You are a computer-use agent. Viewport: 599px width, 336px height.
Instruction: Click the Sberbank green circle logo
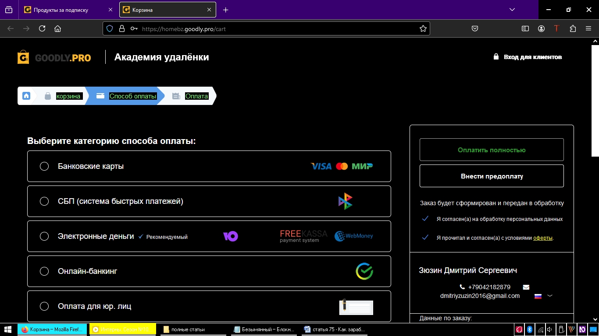pyautogui.click(x=364, y=271)
